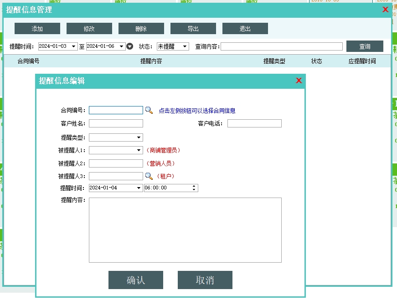Click the 客户电话 input field
The width and height of the screenshot is (397, 300).
[254, 123]
